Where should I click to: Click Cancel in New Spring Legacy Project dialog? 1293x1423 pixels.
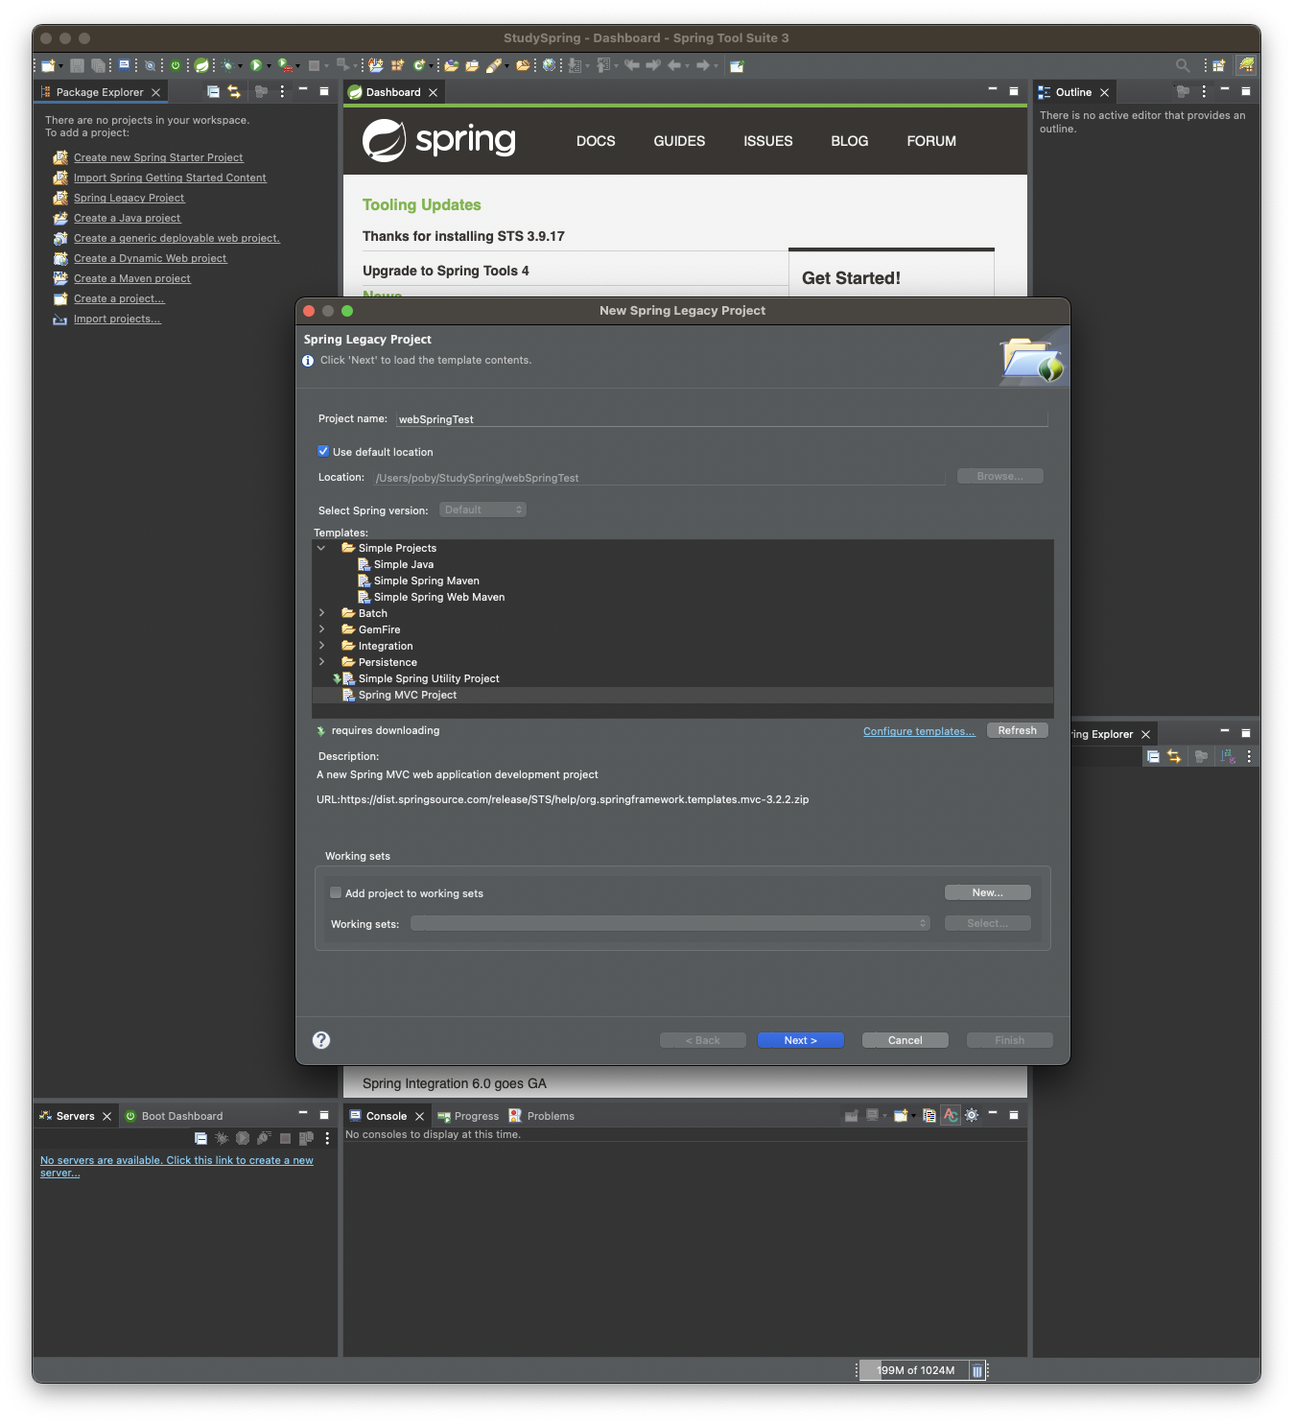tap(905, 1040)
